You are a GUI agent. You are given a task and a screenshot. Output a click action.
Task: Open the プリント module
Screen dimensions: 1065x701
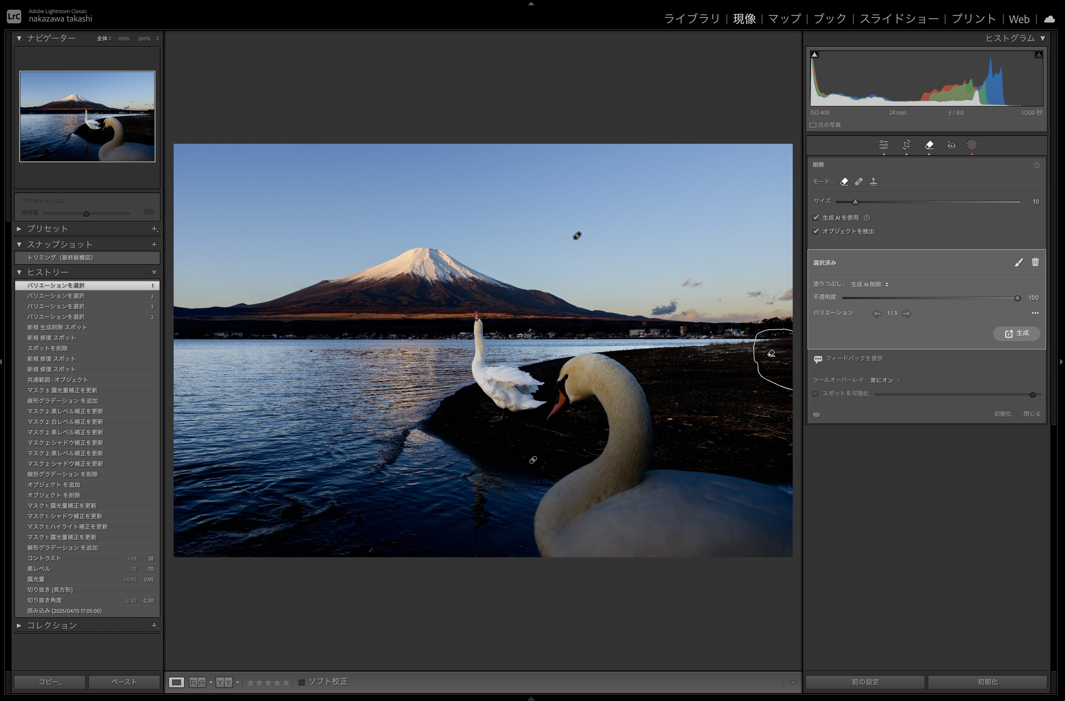coord(974,19)
